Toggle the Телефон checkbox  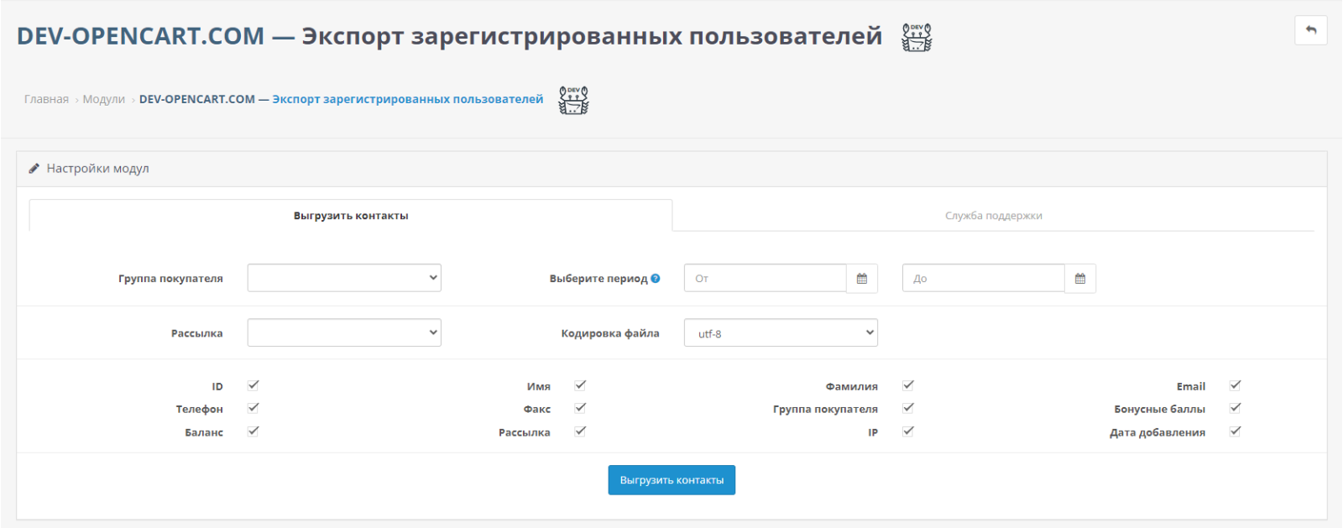(x=253, y=408)
